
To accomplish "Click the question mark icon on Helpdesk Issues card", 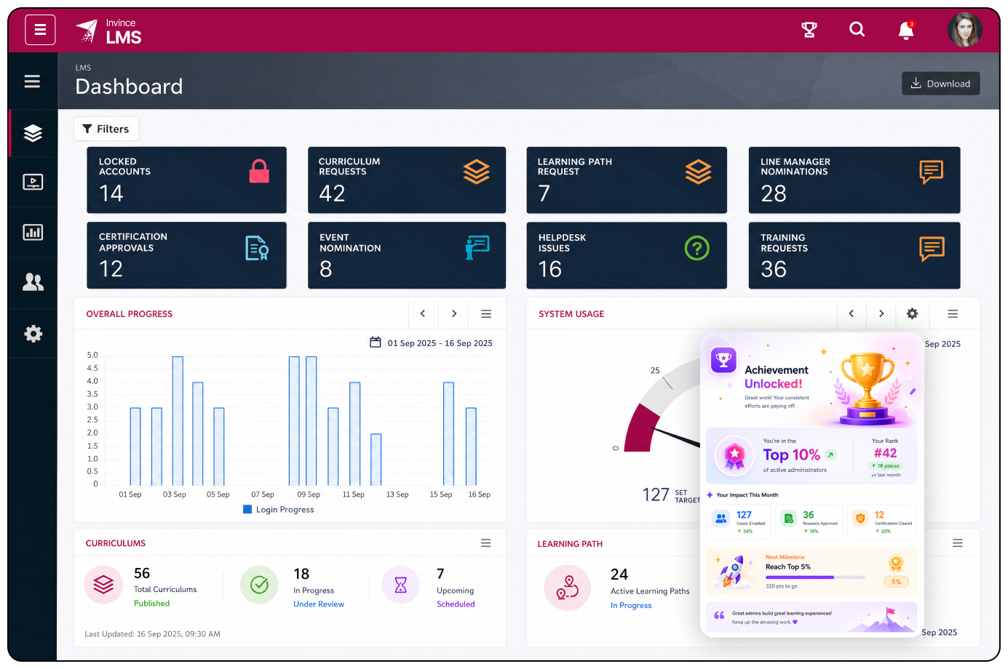I will coord(697,249).
